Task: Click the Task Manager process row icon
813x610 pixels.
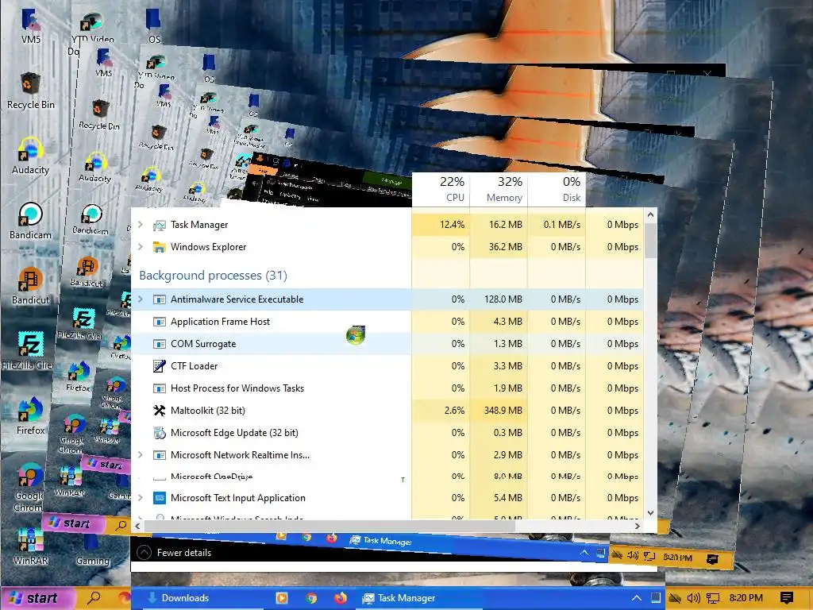Action: click(x=159, y=225)
